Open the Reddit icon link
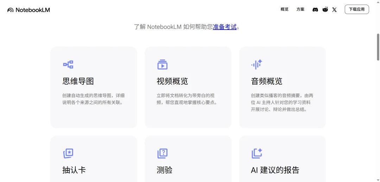The image size is (380, 182). click(x=325, y=10)
